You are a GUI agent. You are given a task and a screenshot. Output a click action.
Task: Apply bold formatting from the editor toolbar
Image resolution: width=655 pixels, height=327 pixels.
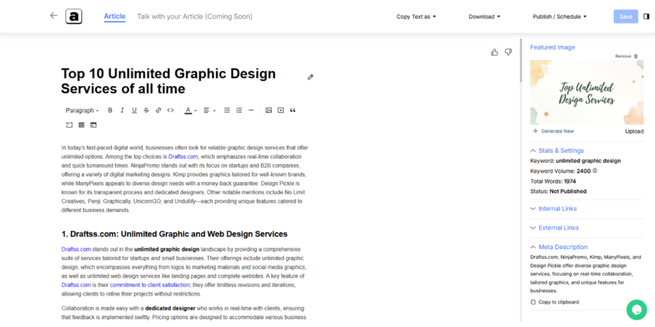[x=110, y=110]
